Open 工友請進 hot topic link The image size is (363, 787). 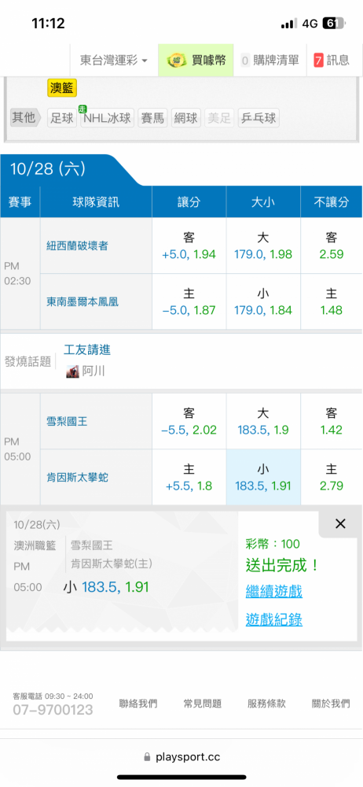[87, 350]
